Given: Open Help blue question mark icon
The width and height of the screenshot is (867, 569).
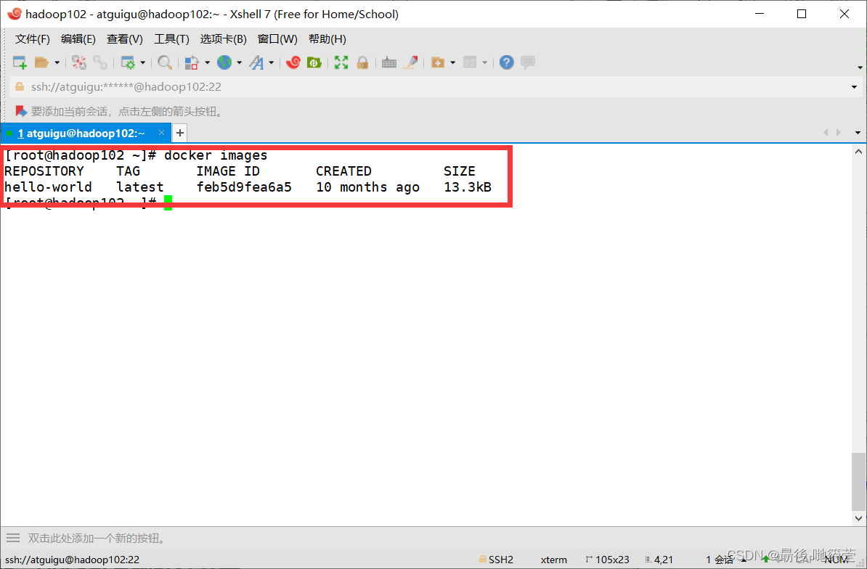Looking at the screenshot, I should (507, 62).
